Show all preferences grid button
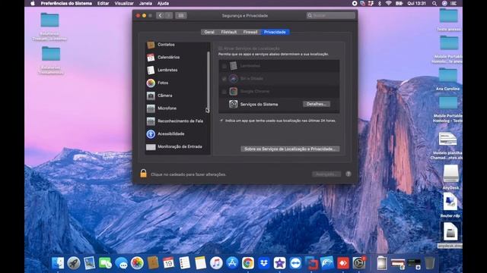Viewport: 487px width, 273px height. pyautogui.click(x=181, y=15)
